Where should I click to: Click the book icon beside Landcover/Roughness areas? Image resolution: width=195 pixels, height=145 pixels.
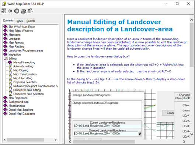(x=6, y=50)
